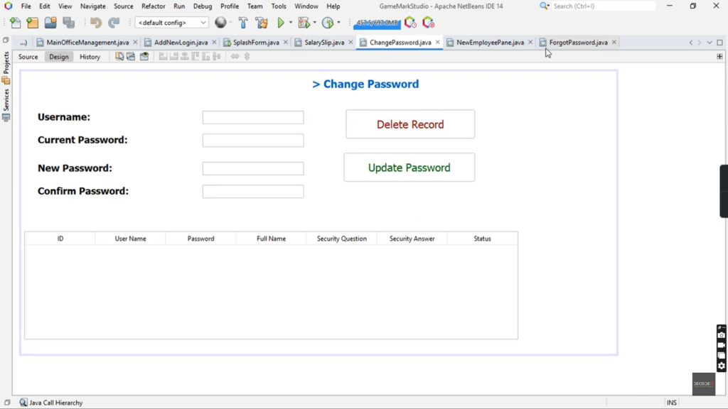Viewport: 728px width, 409px height.
Task: Select the Full Name column header
Action: (271, 239)
